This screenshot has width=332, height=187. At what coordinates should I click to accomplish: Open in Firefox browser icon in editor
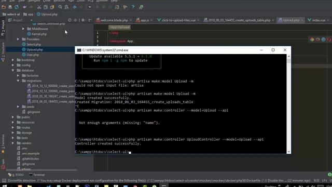tap(317, 39)
